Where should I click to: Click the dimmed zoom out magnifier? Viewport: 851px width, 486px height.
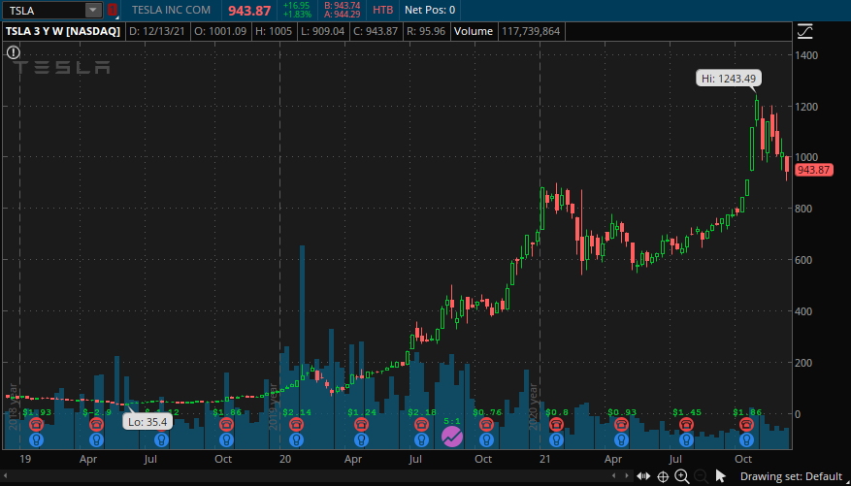[x=700, y=476]
